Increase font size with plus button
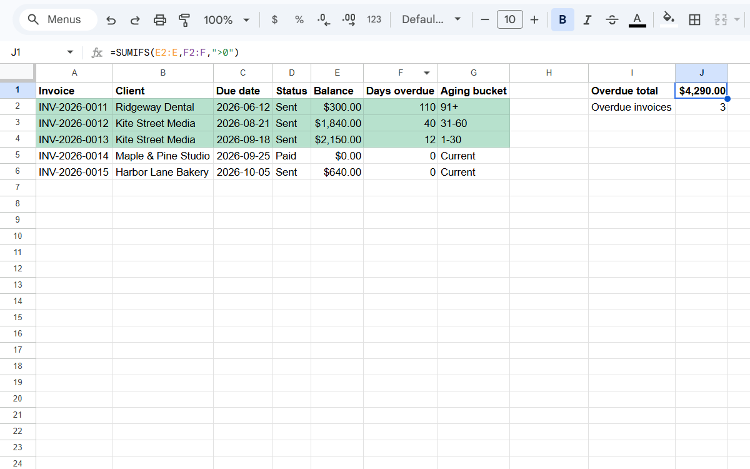The image size is (750, 469). click(x=534, y=20)
